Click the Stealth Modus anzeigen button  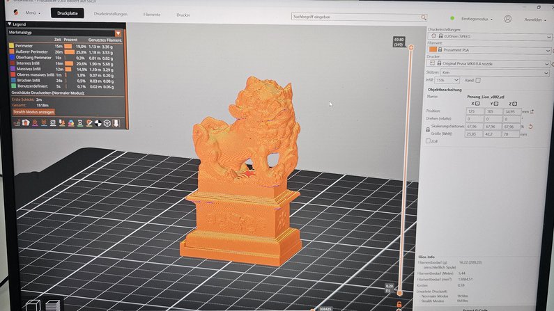pos(34,111)
